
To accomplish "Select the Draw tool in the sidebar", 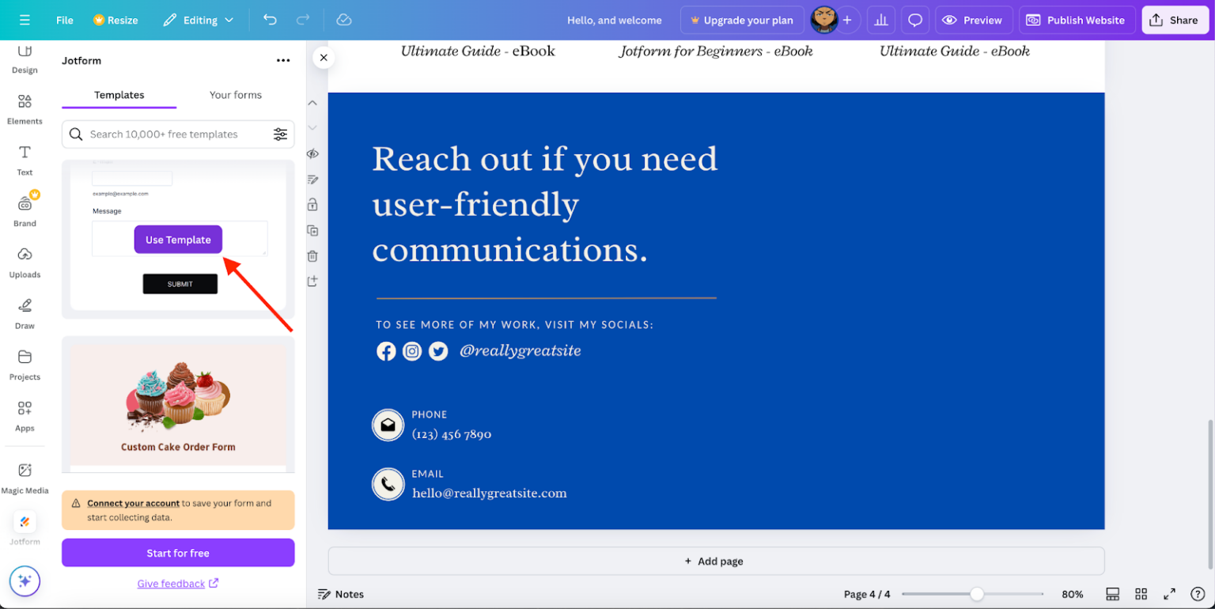I will [x=24, y=314].
